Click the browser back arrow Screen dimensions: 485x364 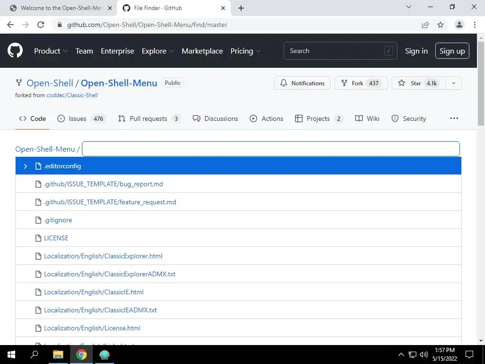[x=10, y=25]
